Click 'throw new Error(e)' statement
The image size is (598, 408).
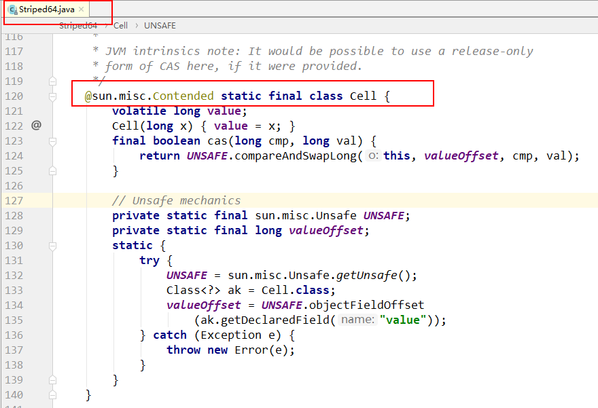click(231, 350)
